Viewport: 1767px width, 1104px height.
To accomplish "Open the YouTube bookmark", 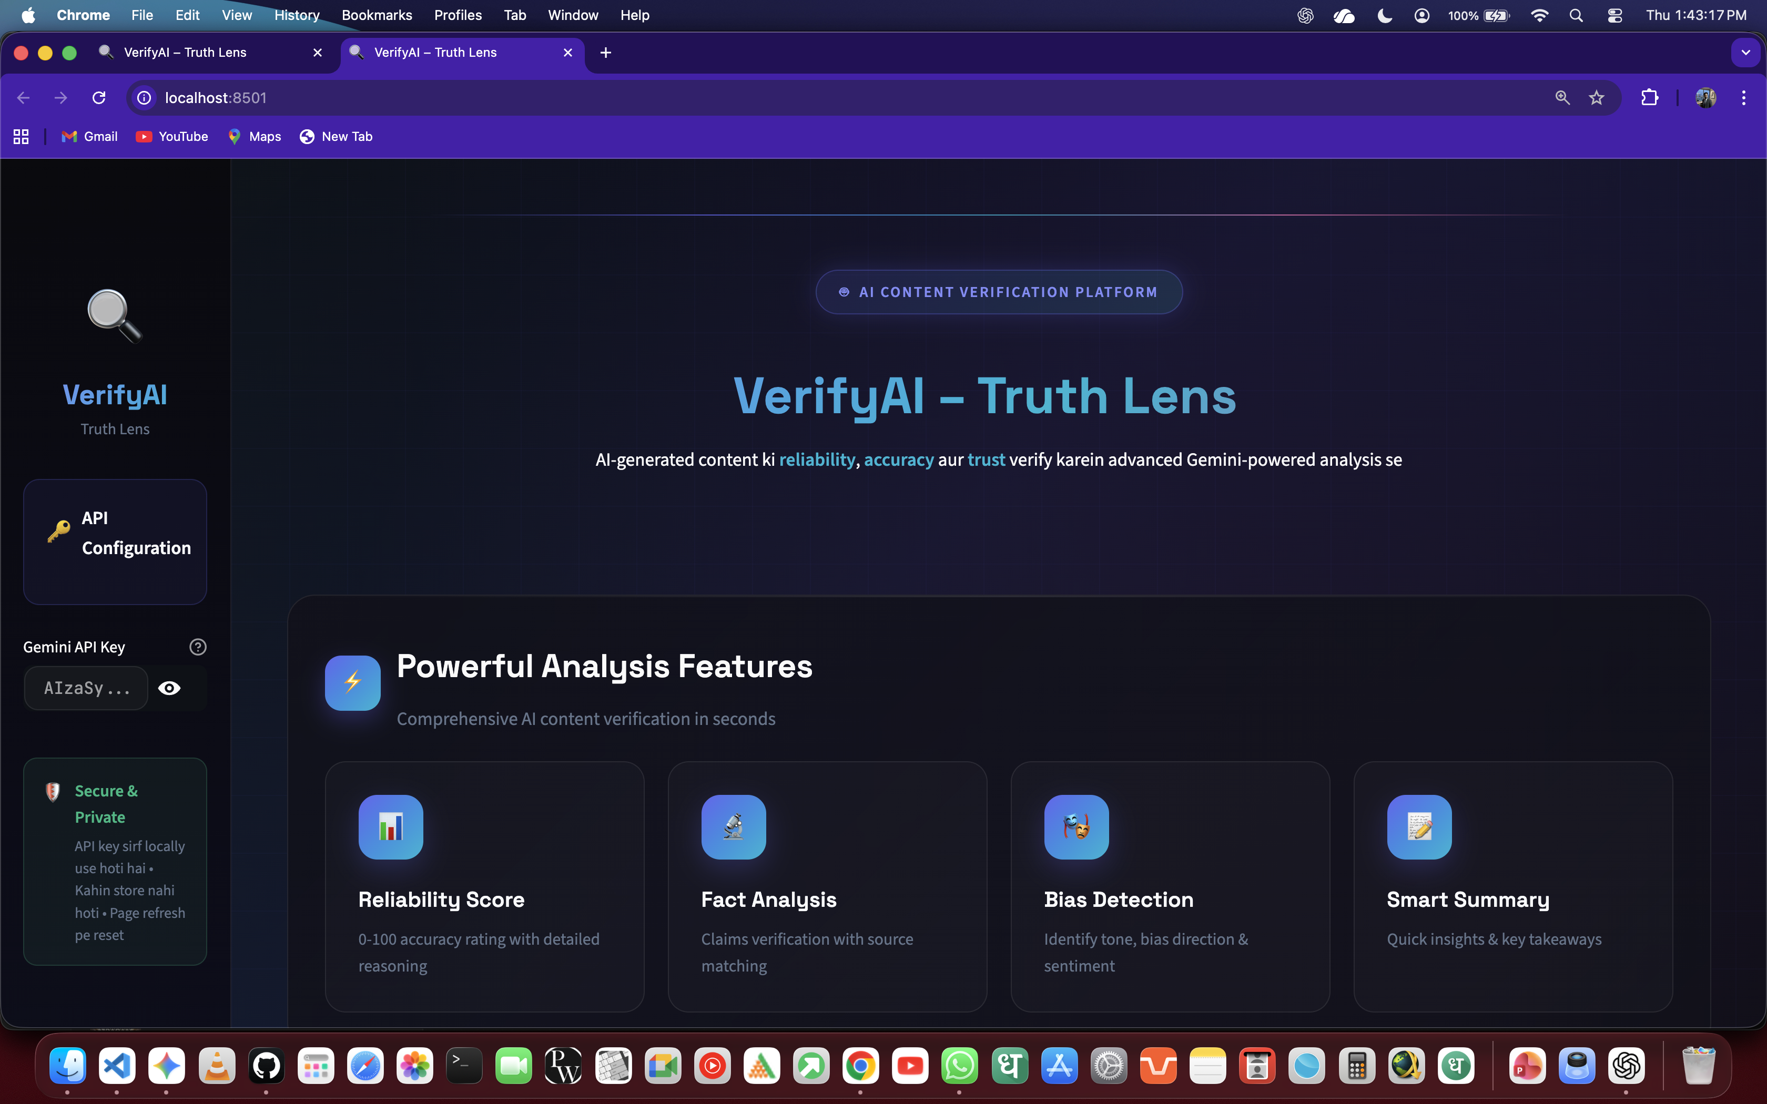I will tap(172, 137).
